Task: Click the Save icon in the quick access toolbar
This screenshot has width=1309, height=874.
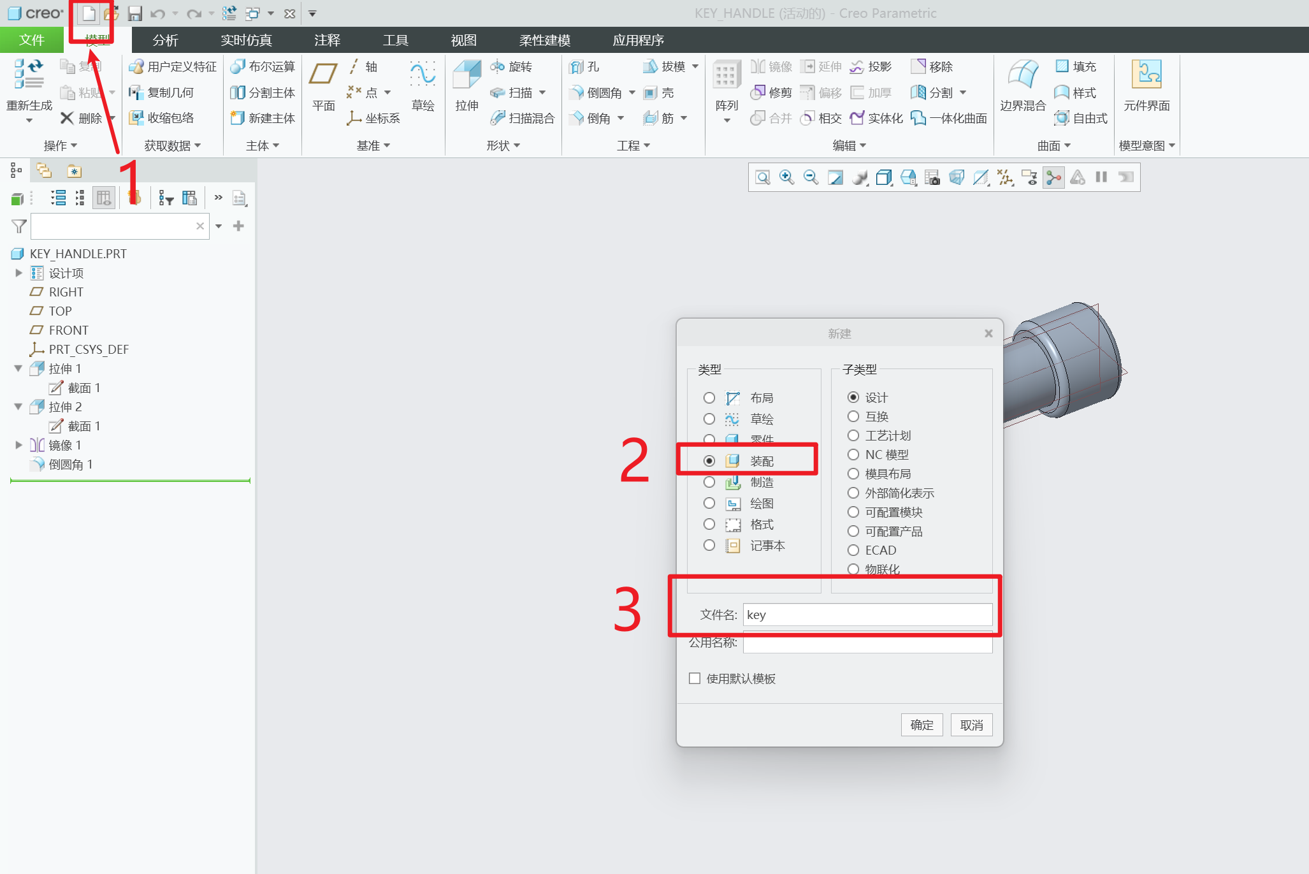Action: 134,13
